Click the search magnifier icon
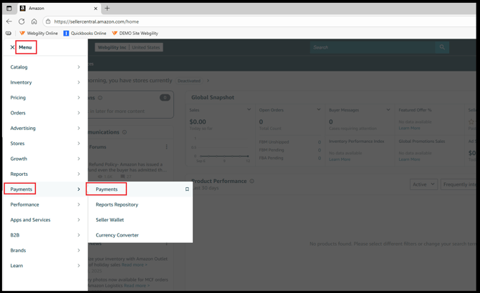The height and width of the screenshot is (293, 480). (442, 47)
